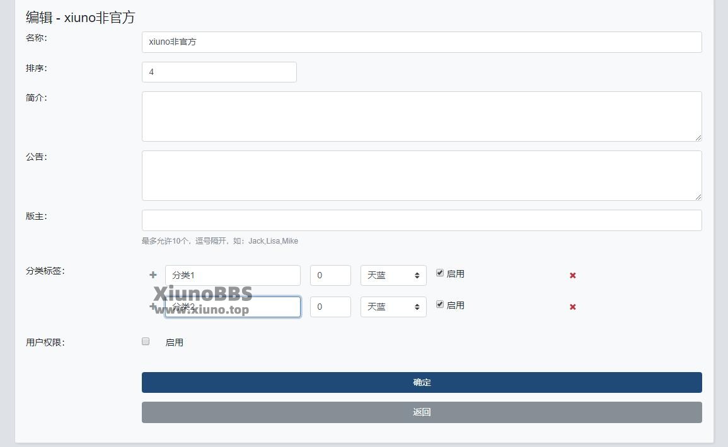
Task: Click the 公告 label
Action: 36,157
